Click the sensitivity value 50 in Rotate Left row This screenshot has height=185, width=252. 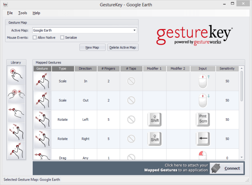click(227, 120)
